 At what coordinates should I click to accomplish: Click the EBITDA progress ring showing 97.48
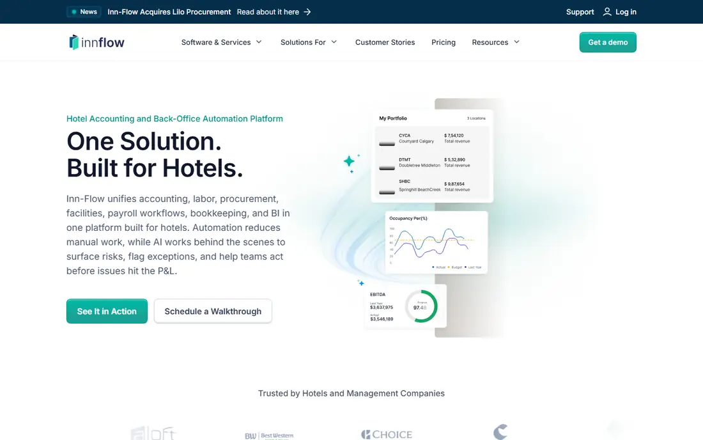point(421,306)
